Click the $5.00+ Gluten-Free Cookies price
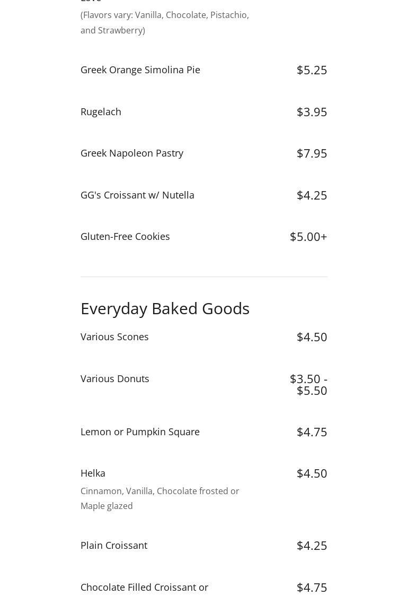 coord(308,237)
